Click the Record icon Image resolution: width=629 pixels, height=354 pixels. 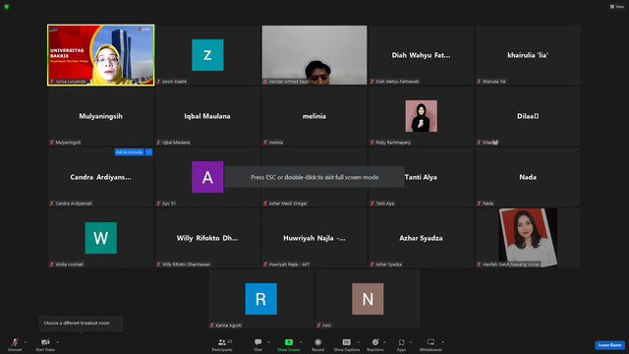click(x=317, y=342)
